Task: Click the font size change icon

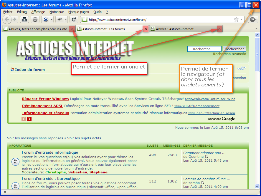Action: coord(242,68)
